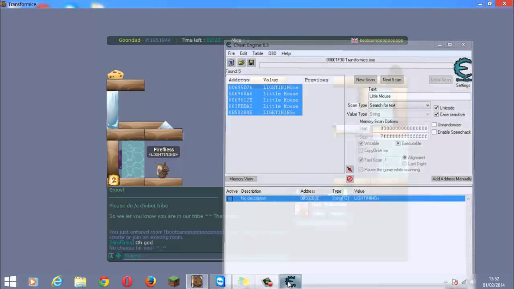Open TeamViewer from taskbar
Viewport: 514px width, 289px height.
[220, 282]
